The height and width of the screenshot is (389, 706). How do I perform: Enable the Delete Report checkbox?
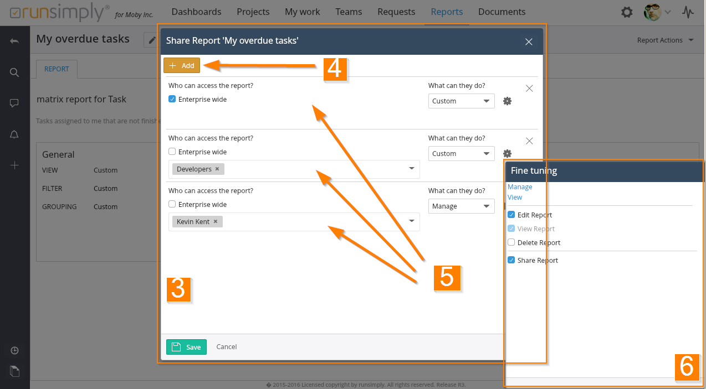coord(511,242)
